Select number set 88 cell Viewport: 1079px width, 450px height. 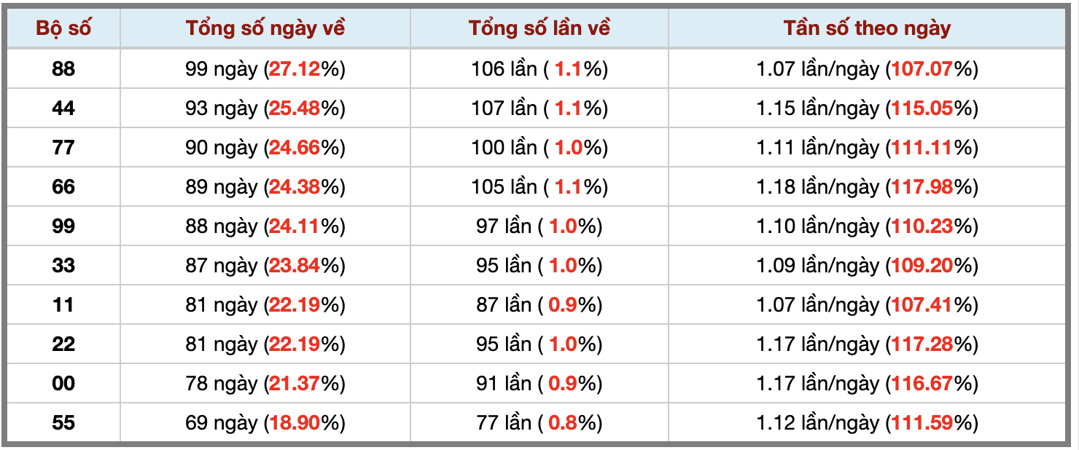63,69
